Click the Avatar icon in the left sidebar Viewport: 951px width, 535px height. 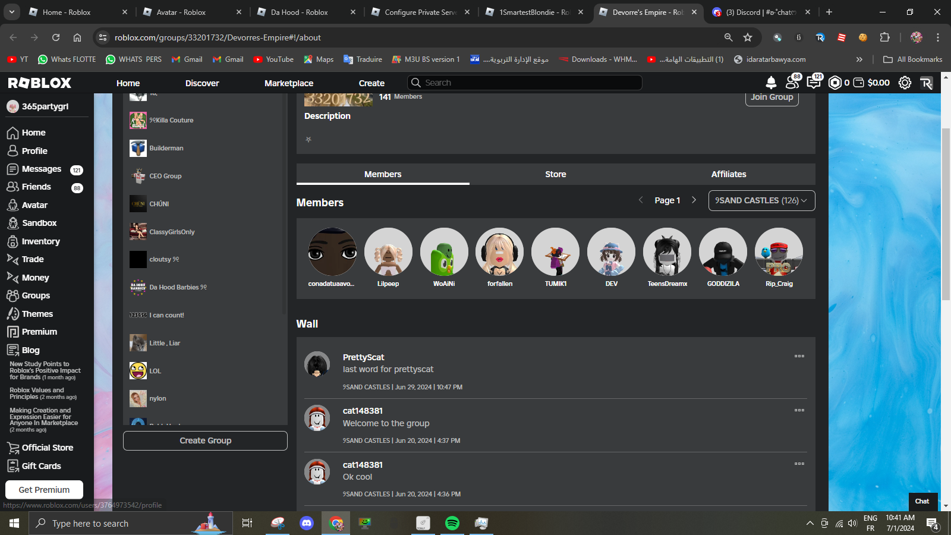(x=12, y=205)
